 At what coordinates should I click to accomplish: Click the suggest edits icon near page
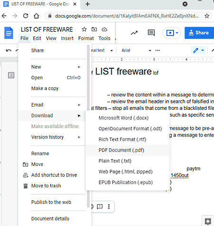[x=100, y=207]
